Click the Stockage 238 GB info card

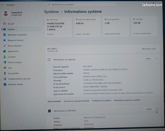coord(144,26)
